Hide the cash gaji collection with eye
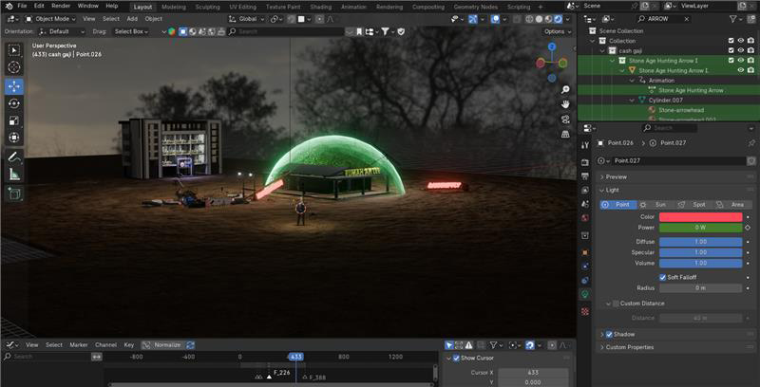Screen dimensions: 760x387 (x=741, y=50)
